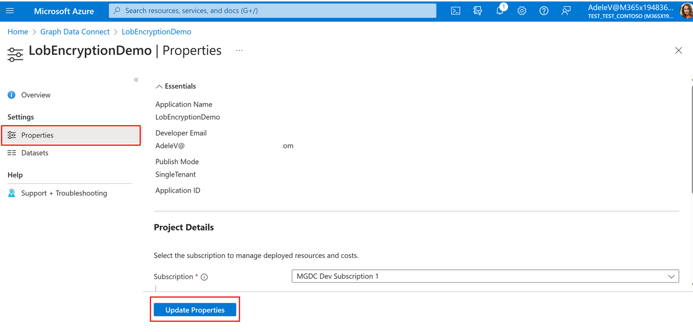The height and width of the screenshot is (332, 693).
Task: Open Cloud Shell from the top bar
Action: [456, 11]
